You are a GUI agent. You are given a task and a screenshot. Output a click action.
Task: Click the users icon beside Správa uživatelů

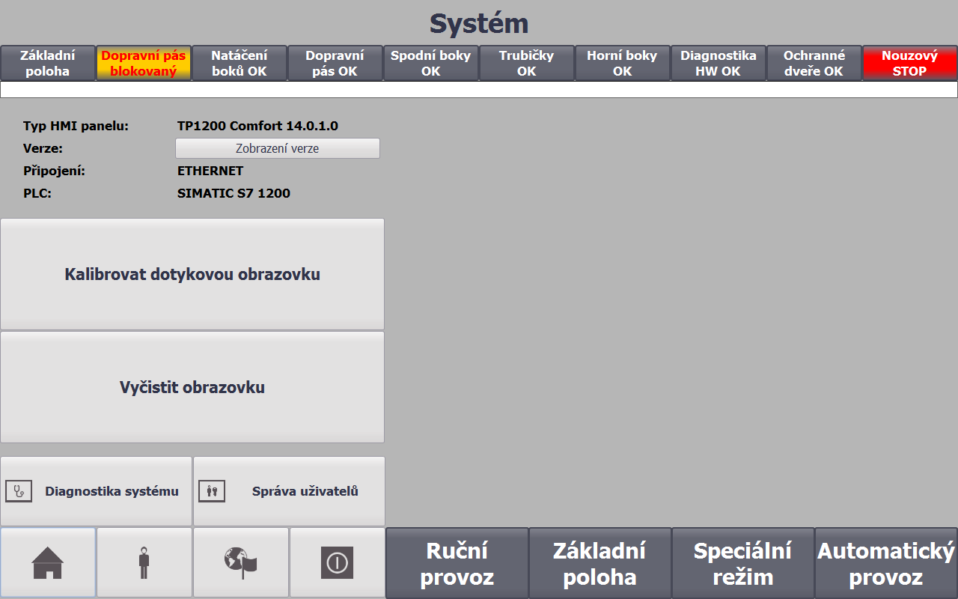pyautogui.click(x=212, y=491)
